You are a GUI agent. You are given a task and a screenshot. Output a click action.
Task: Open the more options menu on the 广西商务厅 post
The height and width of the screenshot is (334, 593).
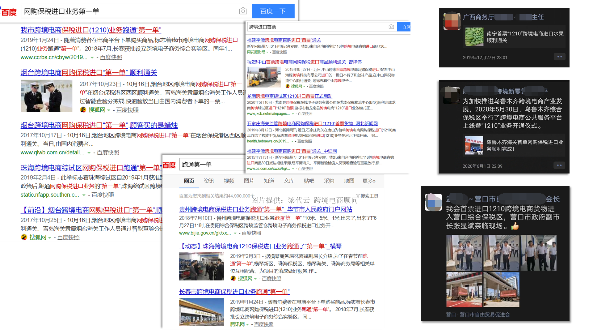(560, 57)
